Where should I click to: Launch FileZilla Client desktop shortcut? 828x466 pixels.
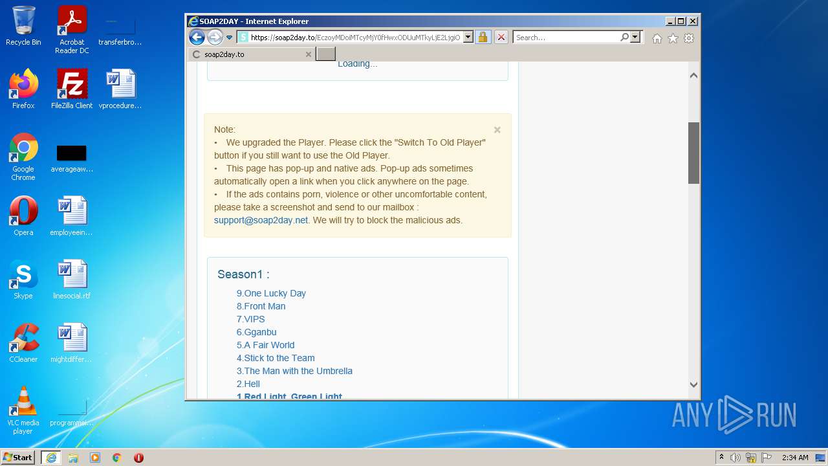click(72, 89)
